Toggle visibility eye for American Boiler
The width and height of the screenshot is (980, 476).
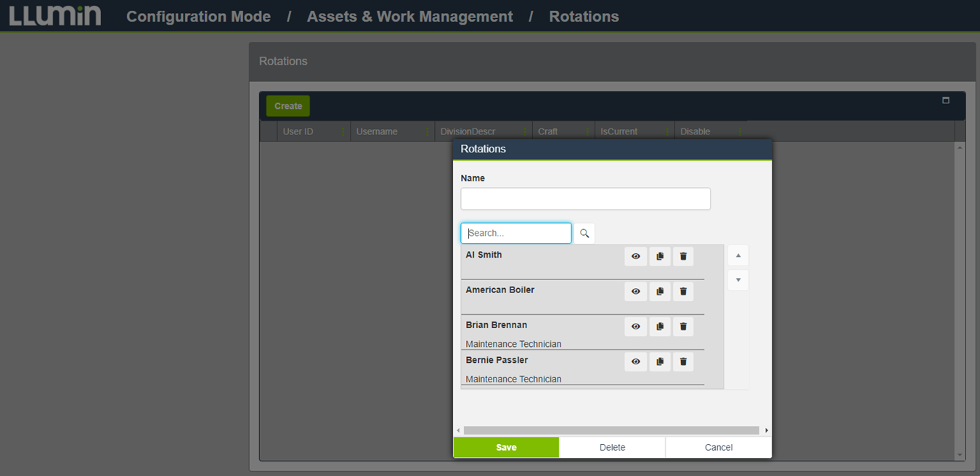[636, 292]
